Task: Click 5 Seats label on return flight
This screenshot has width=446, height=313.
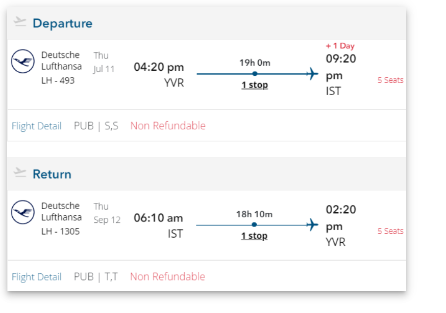Action: click(x=390, y=231)
